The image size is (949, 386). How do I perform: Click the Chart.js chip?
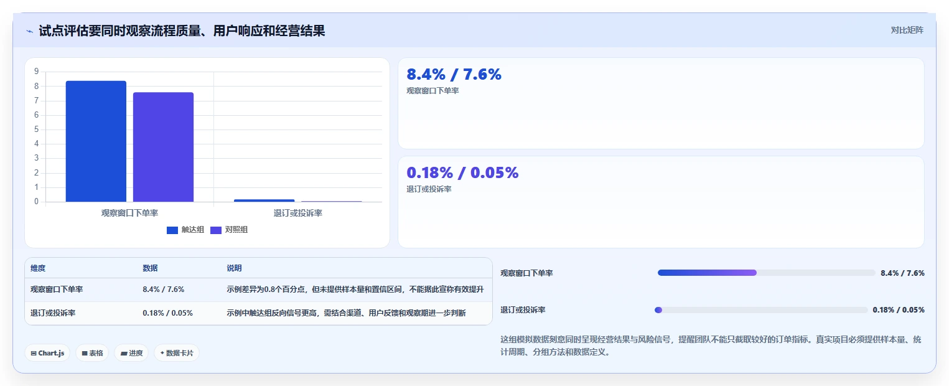pos(48,353)
